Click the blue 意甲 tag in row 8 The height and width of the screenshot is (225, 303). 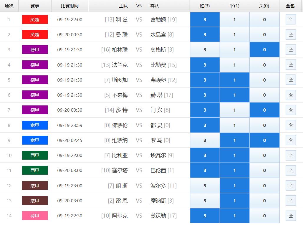(35, 125)
